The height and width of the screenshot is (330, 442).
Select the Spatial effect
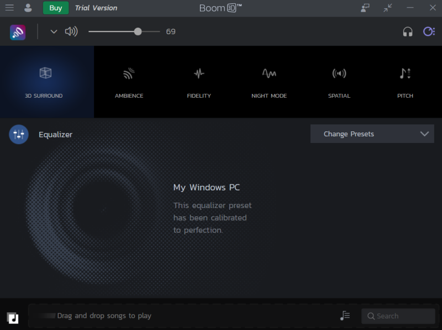click(339, 82)
